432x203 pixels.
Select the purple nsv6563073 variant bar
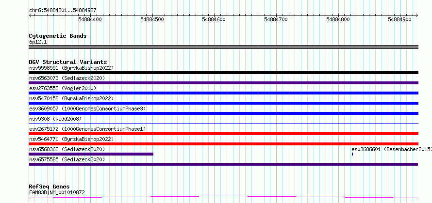pos(223,83)
